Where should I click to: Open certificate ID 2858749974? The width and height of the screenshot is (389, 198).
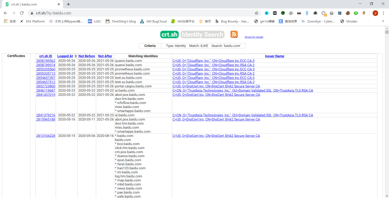coord(46,65)
